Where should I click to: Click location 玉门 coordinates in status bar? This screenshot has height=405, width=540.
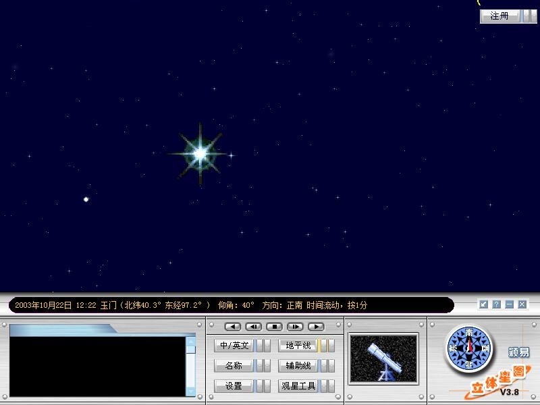[155, 305]
